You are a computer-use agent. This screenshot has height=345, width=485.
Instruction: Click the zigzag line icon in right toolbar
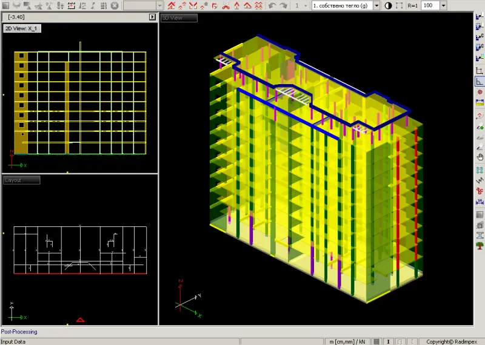click(x=480, y=180)
